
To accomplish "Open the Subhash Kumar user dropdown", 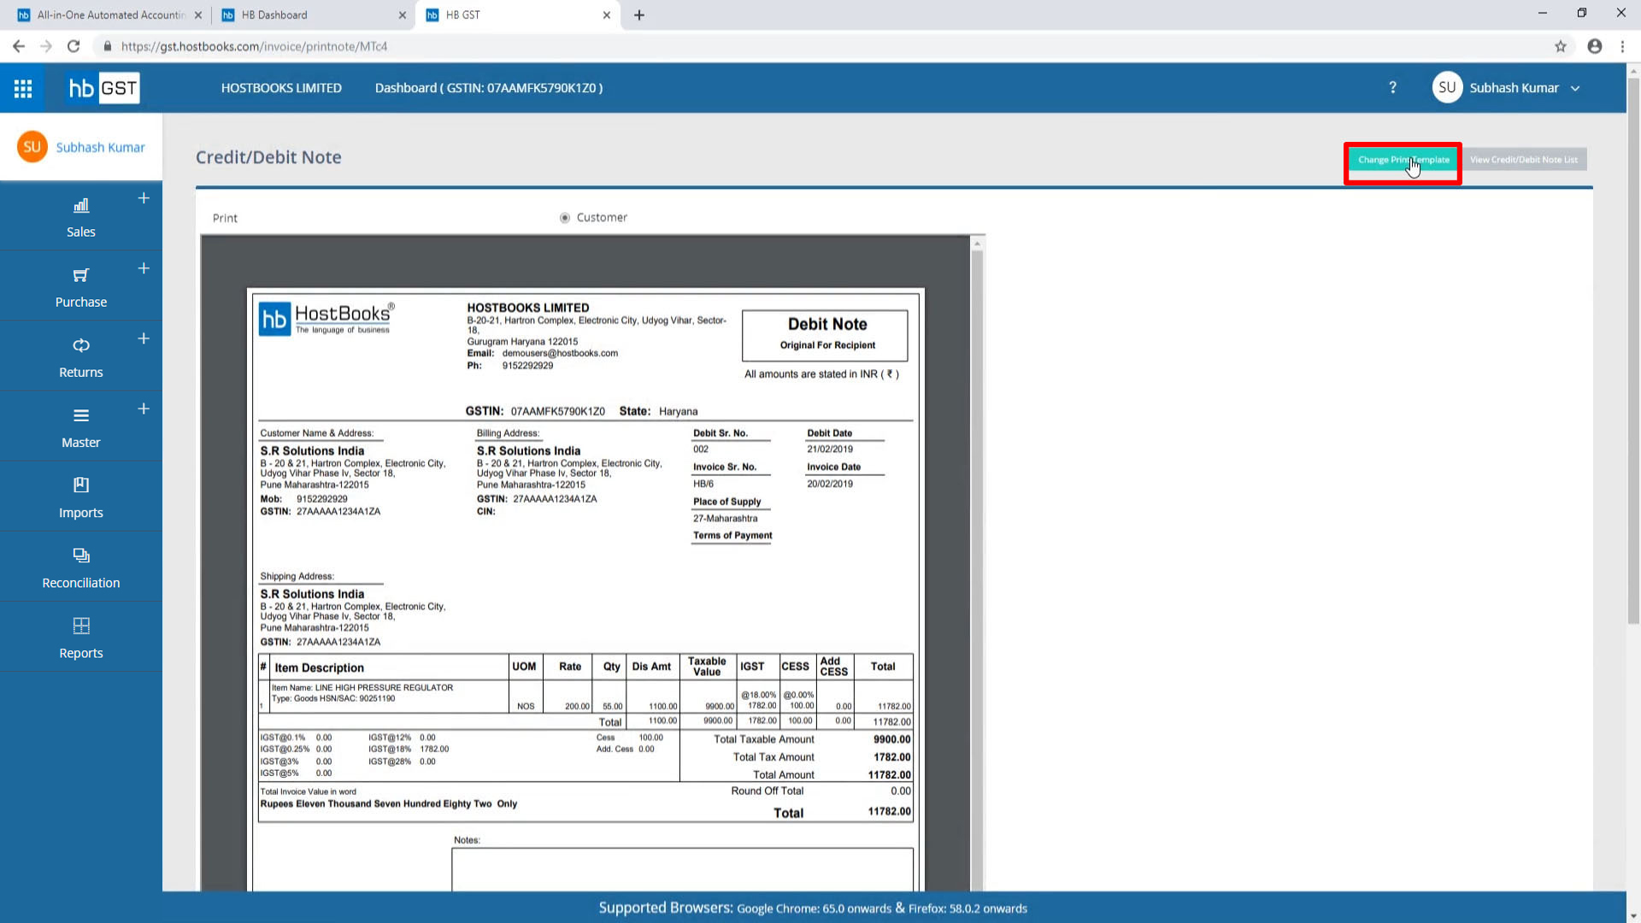I will pyautogui.click(x=1514, y=88).
